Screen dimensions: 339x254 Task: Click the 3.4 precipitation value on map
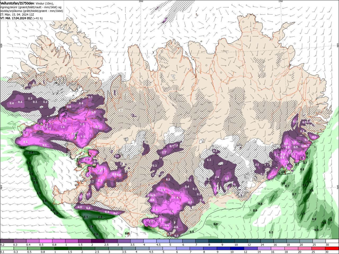click(x=91, y=226)
